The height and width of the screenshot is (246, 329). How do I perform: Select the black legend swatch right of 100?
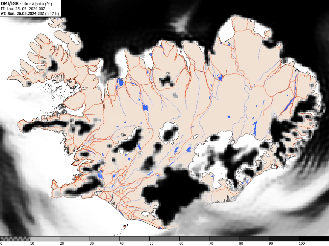314,239
